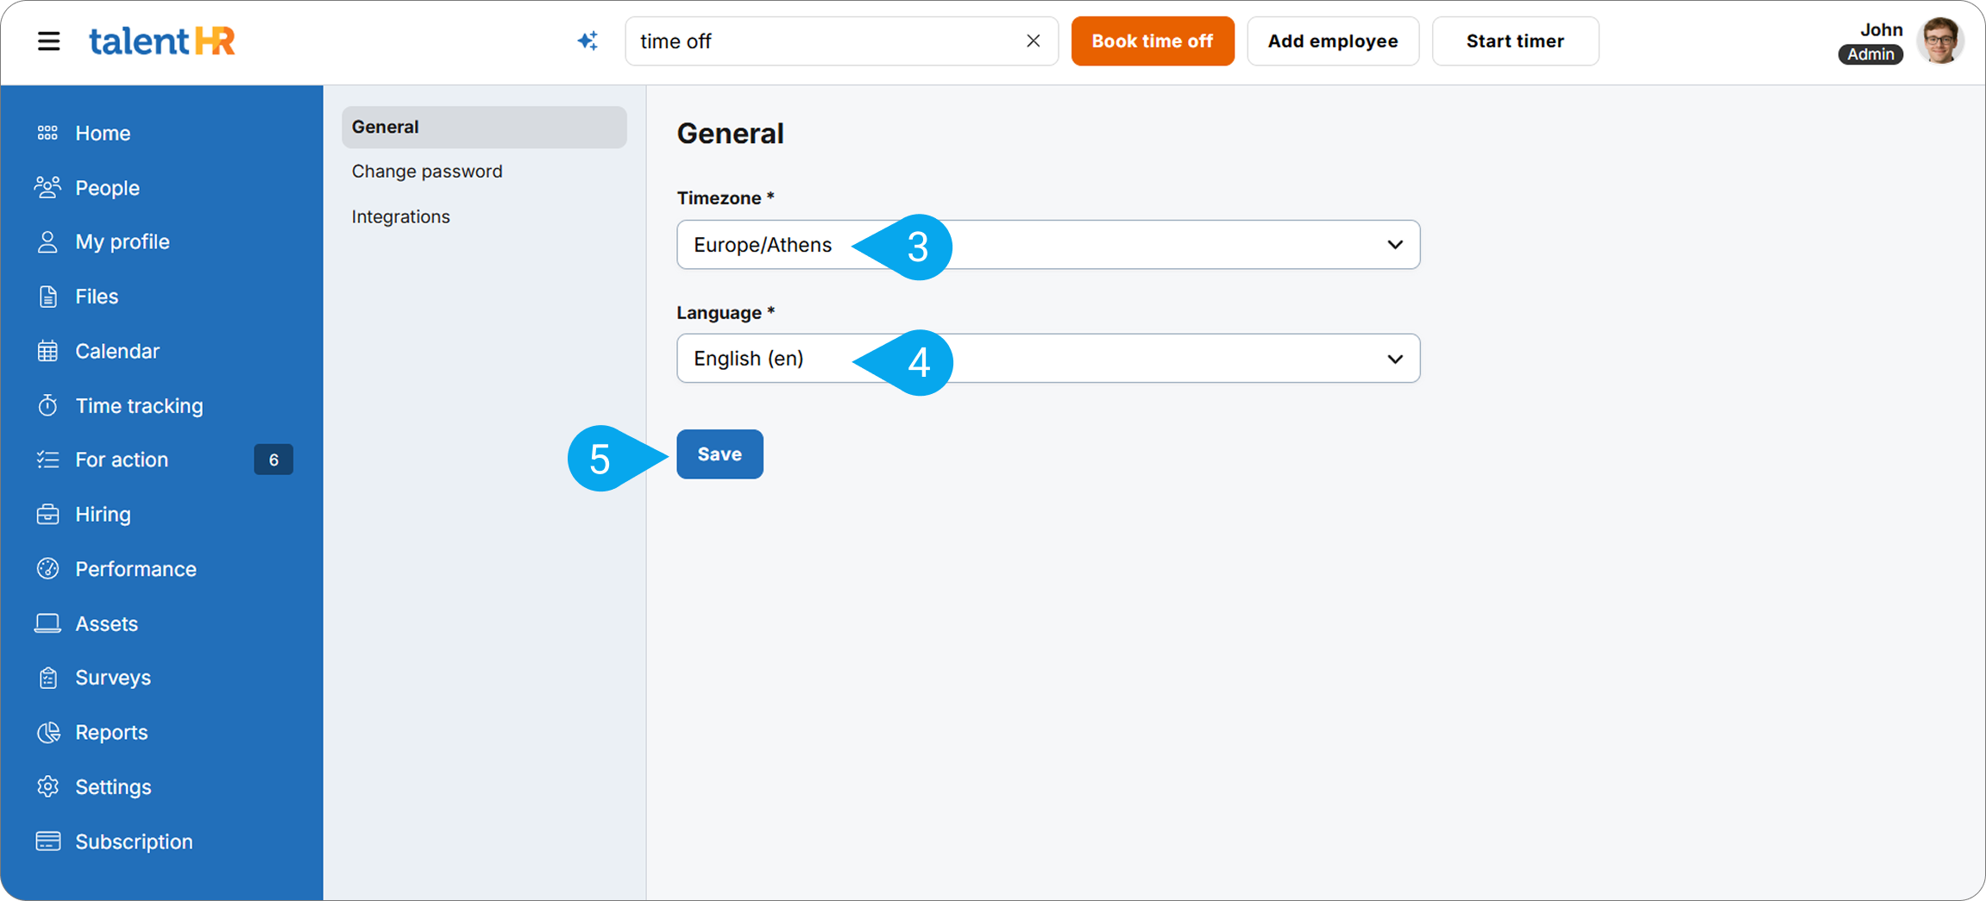This screenshot has height=901, width=1986.
Task: Click the hamburger menu icon
Action: 48,41
